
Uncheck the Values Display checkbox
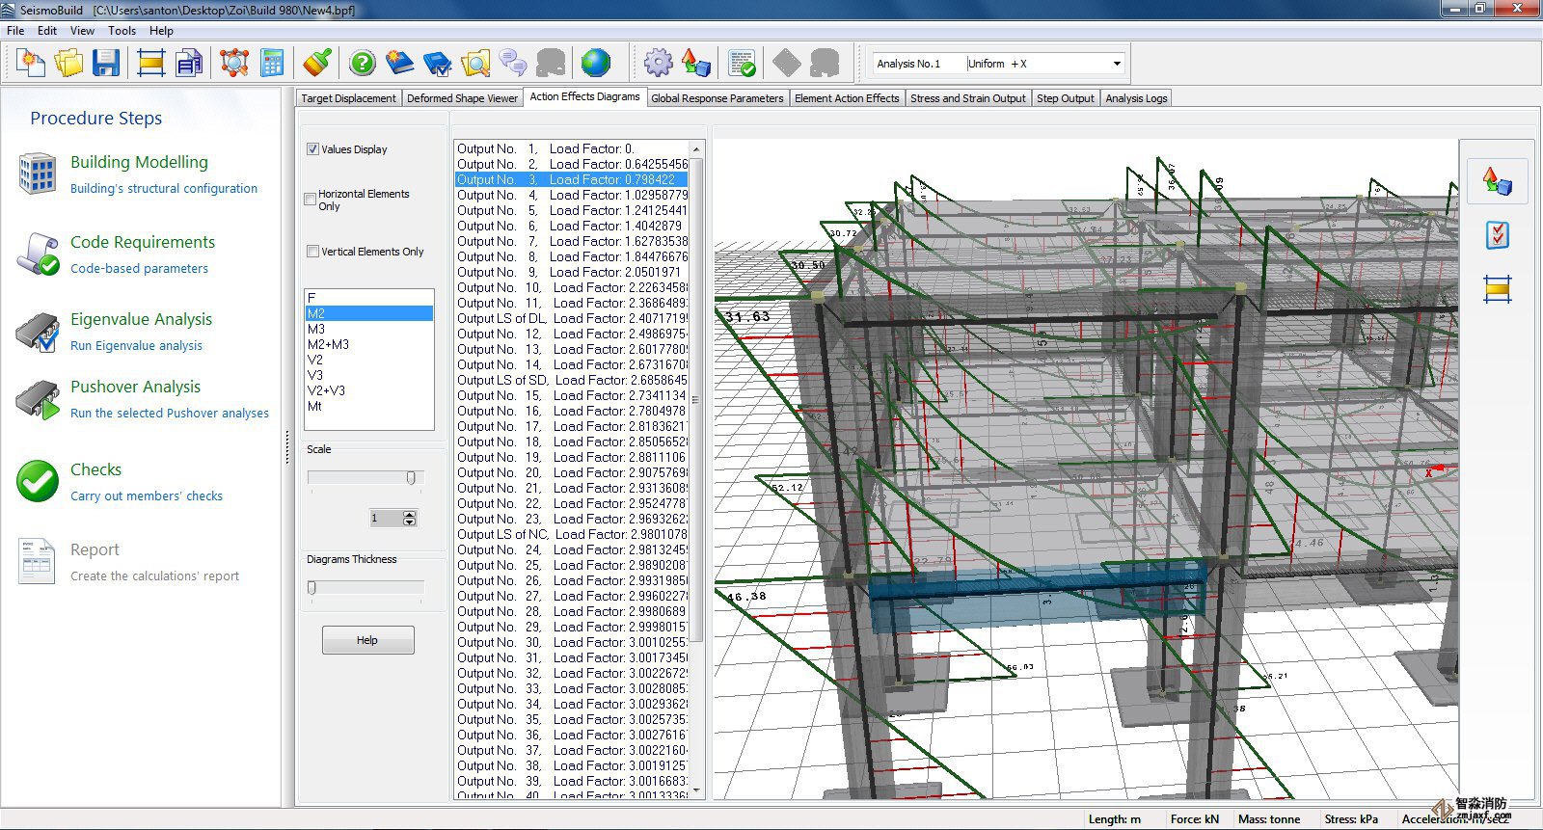[x=312, y=149]
